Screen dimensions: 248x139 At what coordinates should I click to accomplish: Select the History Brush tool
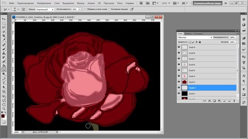click(4, 57)
